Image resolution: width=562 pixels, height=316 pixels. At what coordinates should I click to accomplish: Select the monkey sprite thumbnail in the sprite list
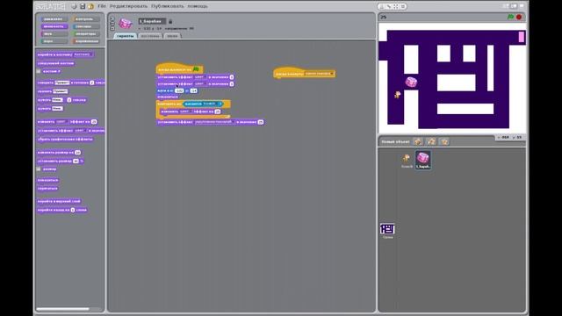click(x=407, y=160)
